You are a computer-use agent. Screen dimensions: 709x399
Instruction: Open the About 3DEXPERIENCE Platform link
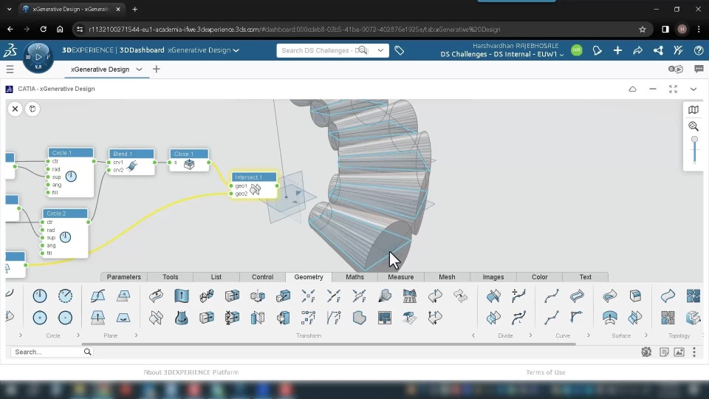[x=191, y=372]
